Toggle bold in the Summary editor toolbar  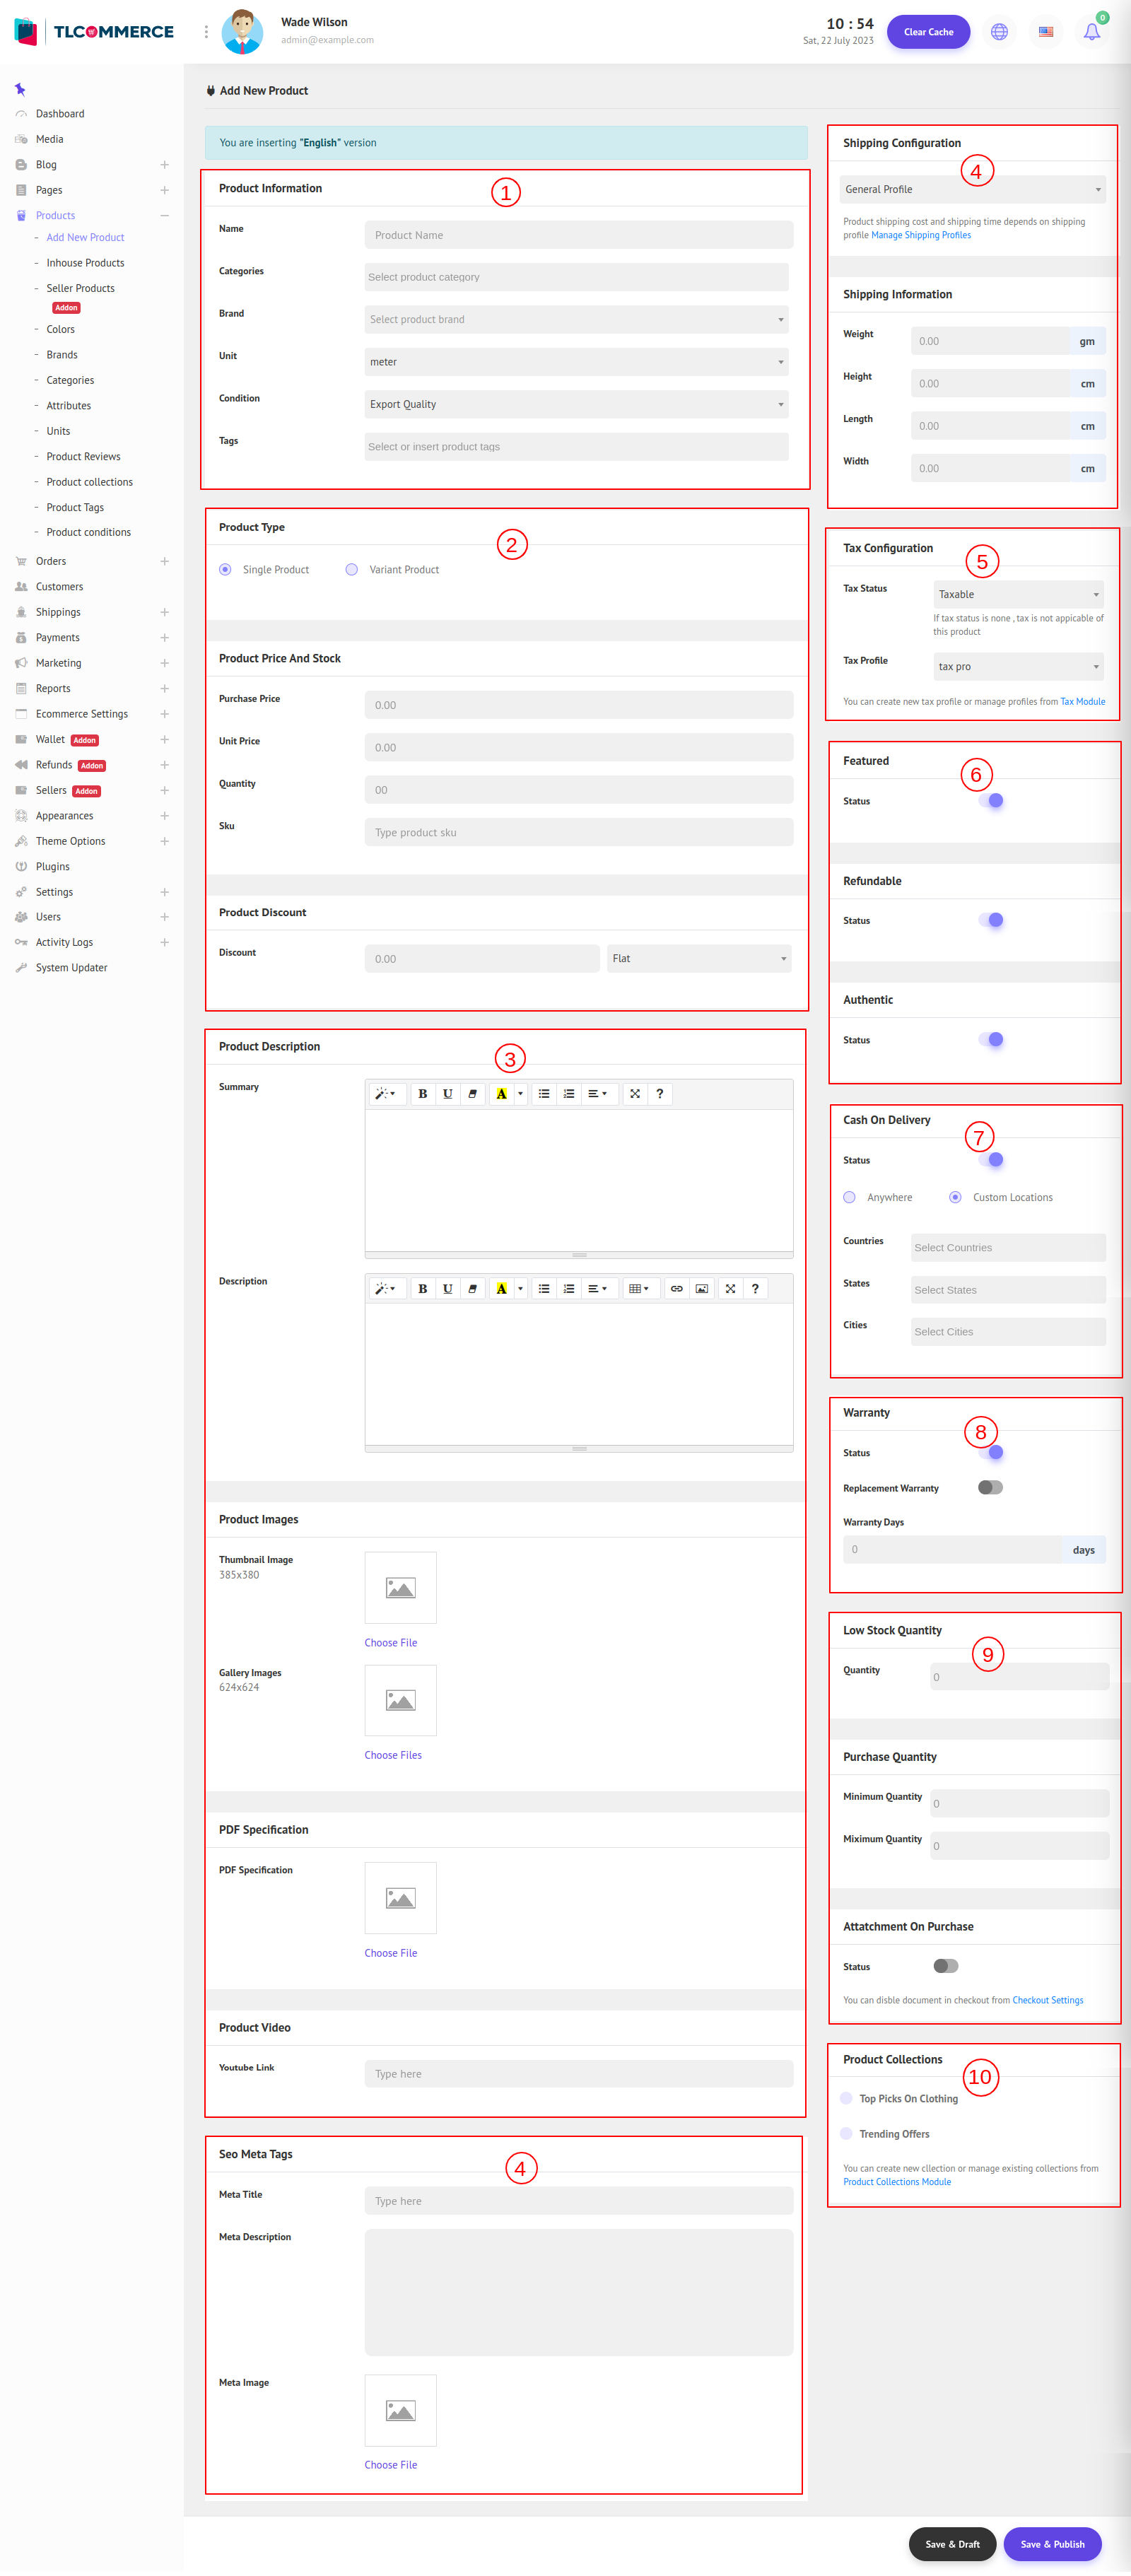click(x=422, y=1094)
